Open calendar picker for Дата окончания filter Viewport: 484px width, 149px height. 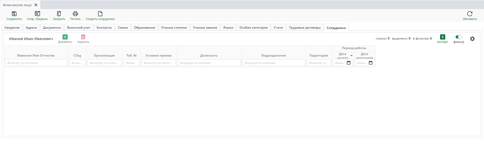point(371,63)
